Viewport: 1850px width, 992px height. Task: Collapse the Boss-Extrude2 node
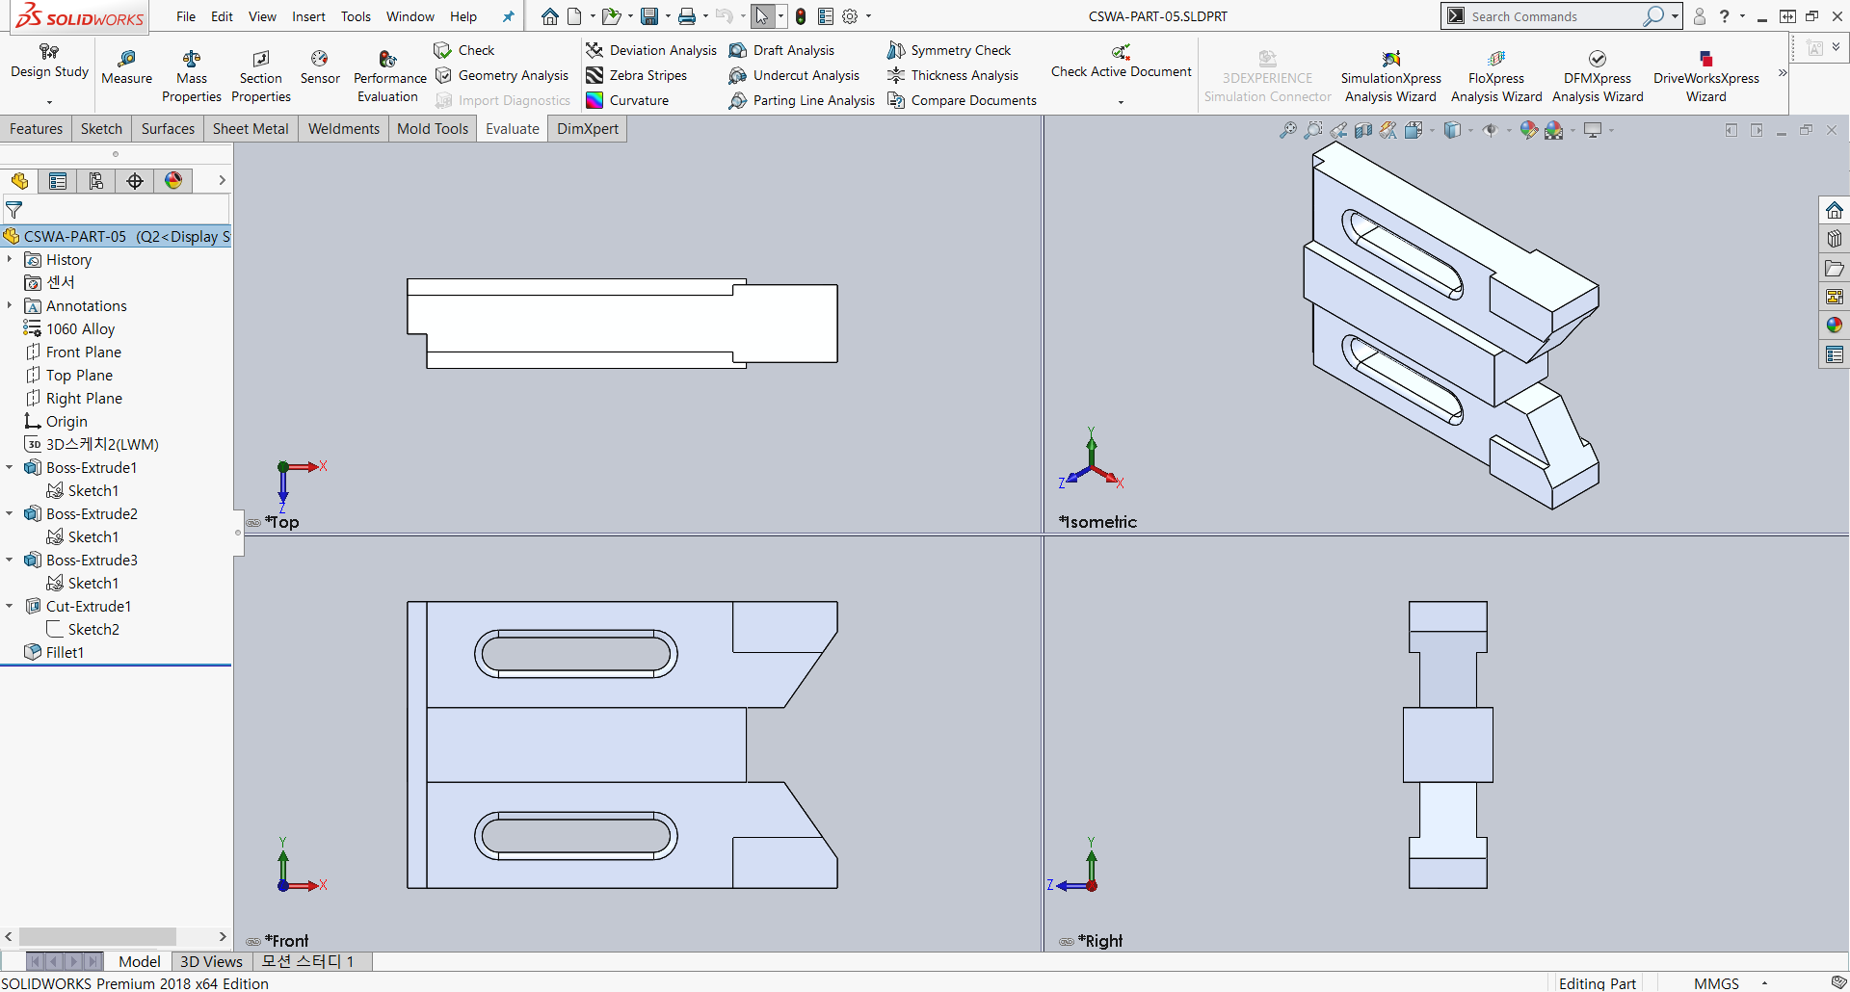pos(10,513)
